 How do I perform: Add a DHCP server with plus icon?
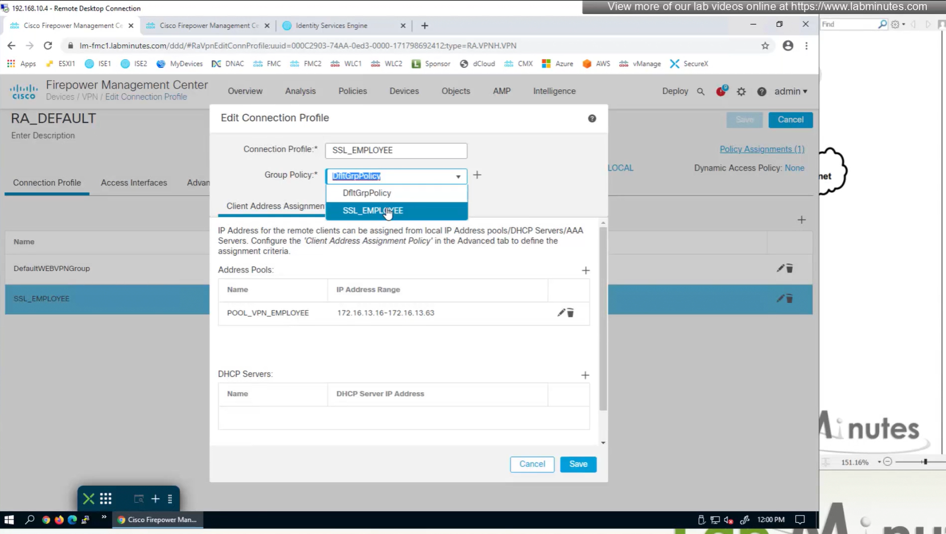[x=585, y=375]
